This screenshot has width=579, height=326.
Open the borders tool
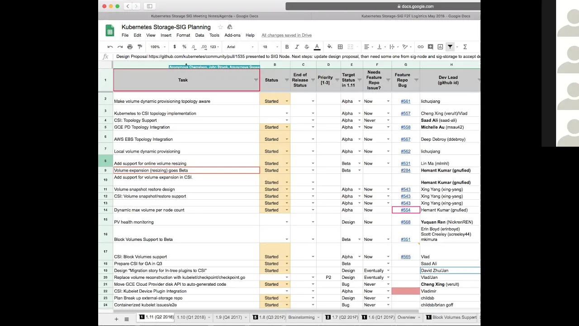click(x=340, y=47)
